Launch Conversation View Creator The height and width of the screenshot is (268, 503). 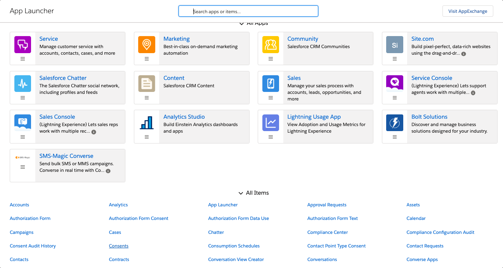[236, 259]
